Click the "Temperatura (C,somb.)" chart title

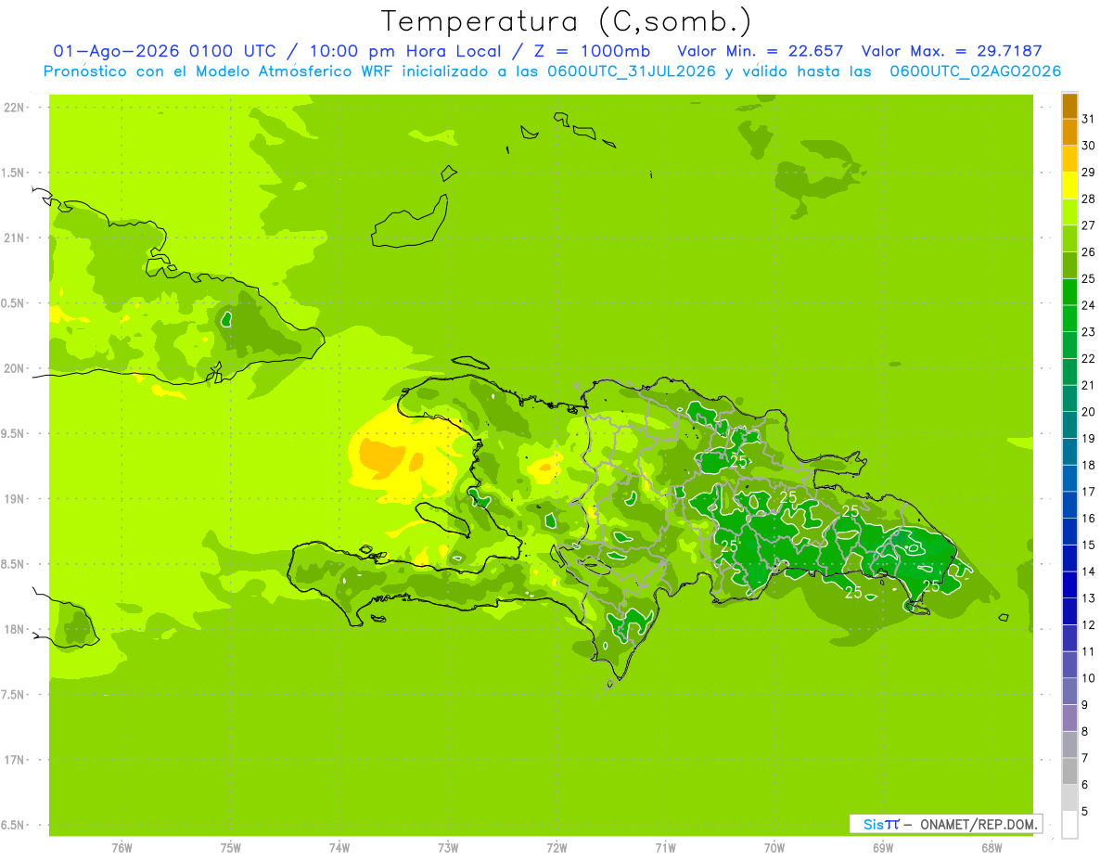(x=566, y=21)
